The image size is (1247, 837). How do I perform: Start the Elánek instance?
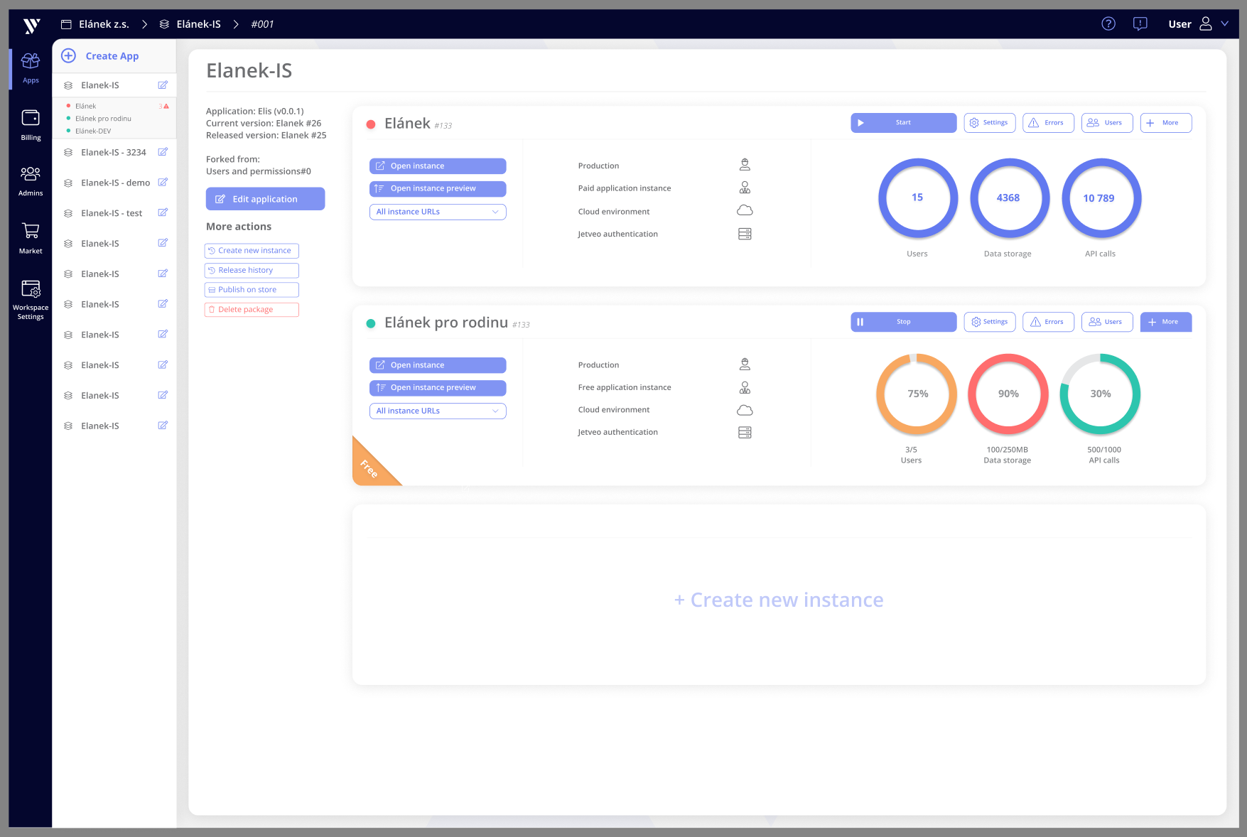coord(903,122)
